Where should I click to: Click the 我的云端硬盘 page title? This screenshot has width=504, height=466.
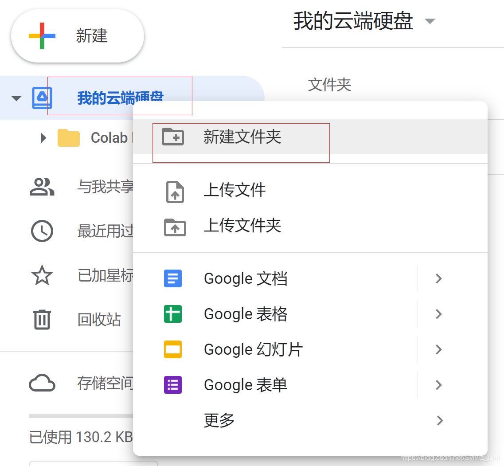pos(353,21)
